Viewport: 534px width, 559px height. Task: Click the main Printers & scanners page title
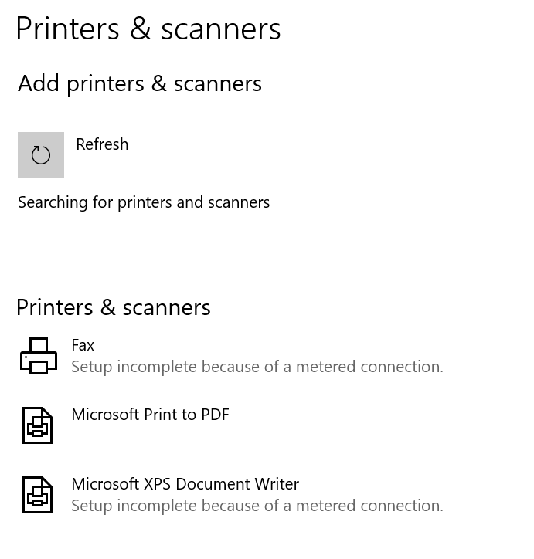click(x=148, y=29)
